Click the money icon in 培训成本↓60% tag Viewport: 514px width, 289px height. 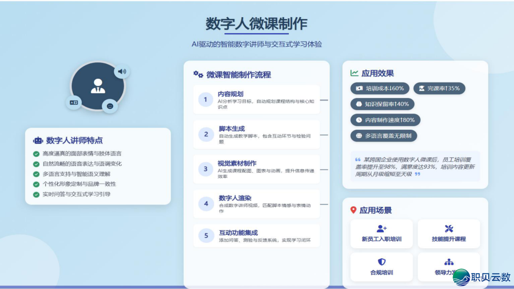[x=359, y=88]
